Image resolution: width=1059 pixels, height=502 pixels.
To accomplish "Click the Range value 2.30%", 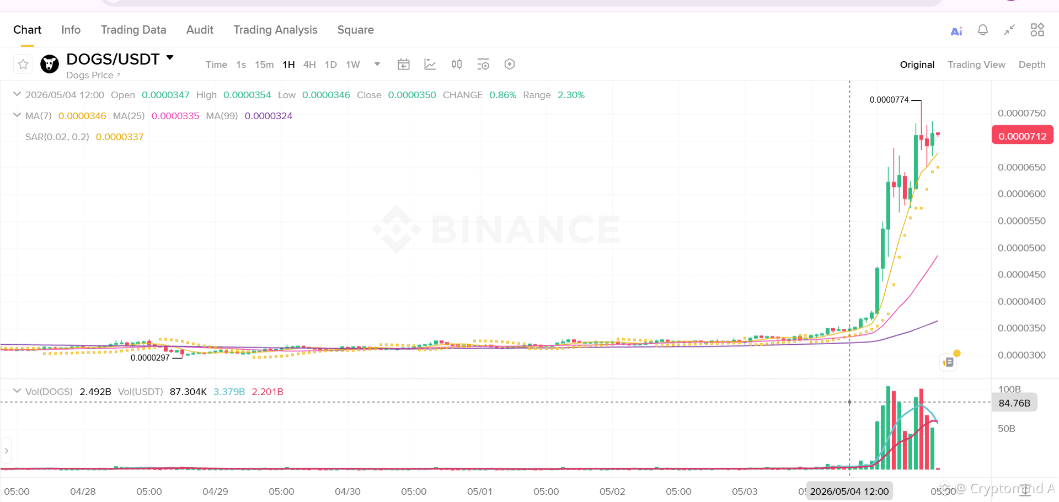I will point(571,95).
